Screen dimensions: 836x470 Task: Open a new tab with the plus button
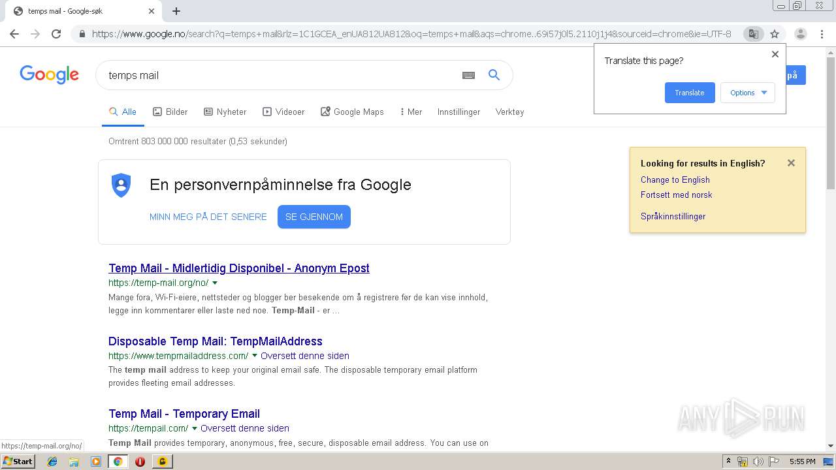click(x=176, y=11)
